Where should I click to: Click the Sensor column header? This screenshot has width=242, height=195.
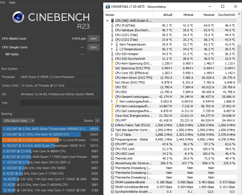pyautogui.click(x=128, y=15)
